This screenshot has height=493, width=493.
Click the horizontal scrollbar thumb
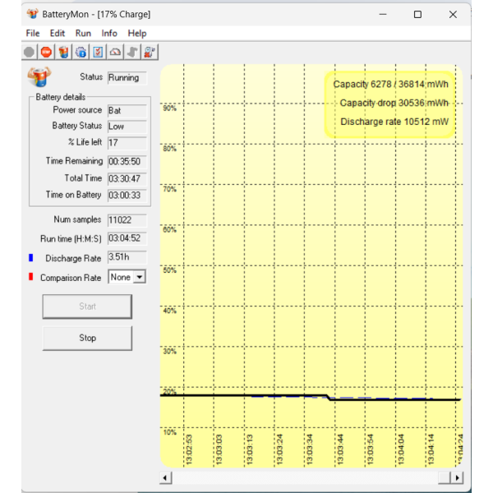[445, 478]
